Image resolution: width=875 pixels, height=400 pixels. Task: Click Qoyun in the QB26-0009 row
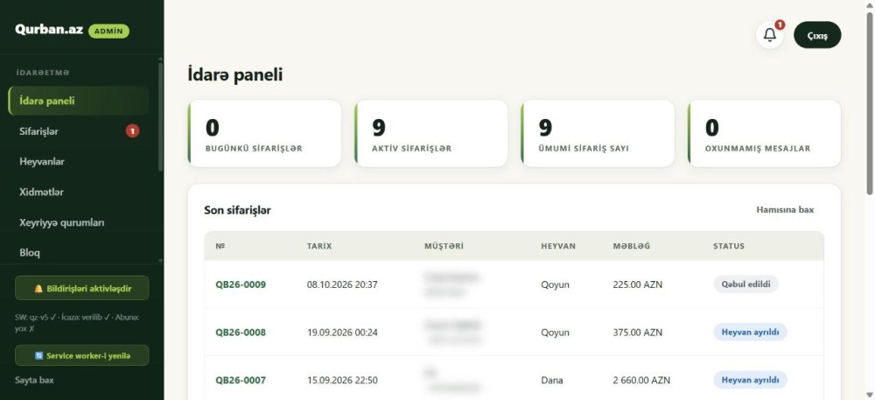point(555,284)
